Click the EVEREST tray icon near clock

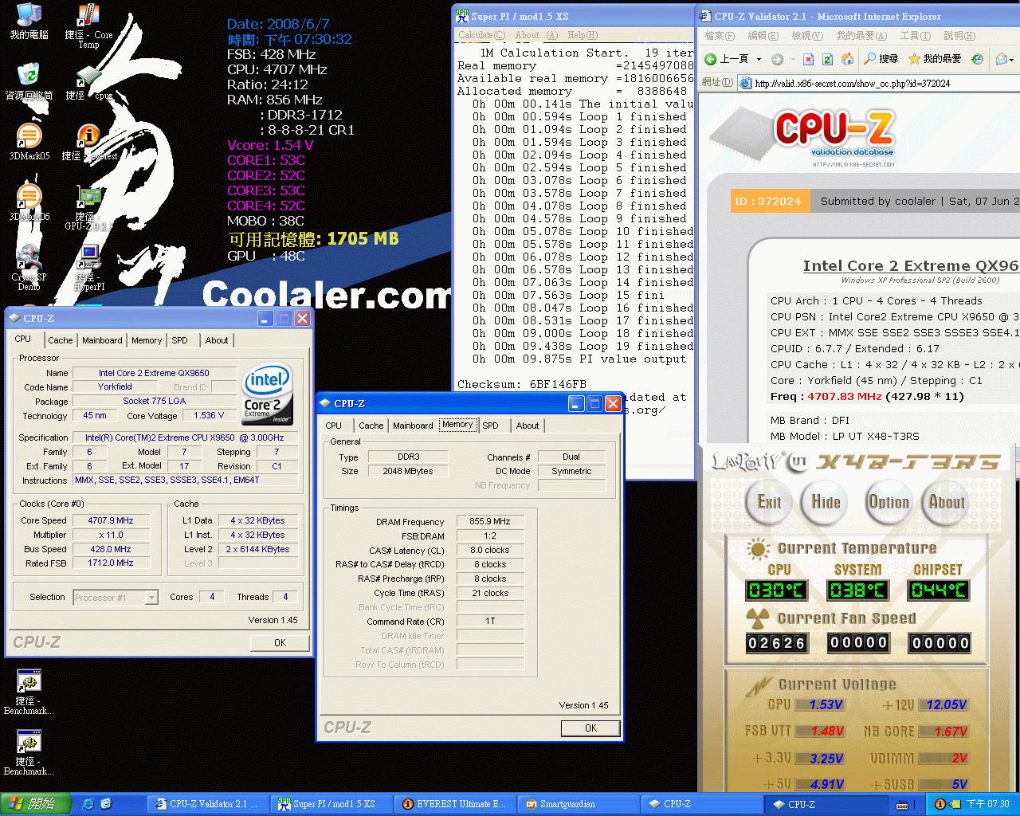(x=940, y=804)
